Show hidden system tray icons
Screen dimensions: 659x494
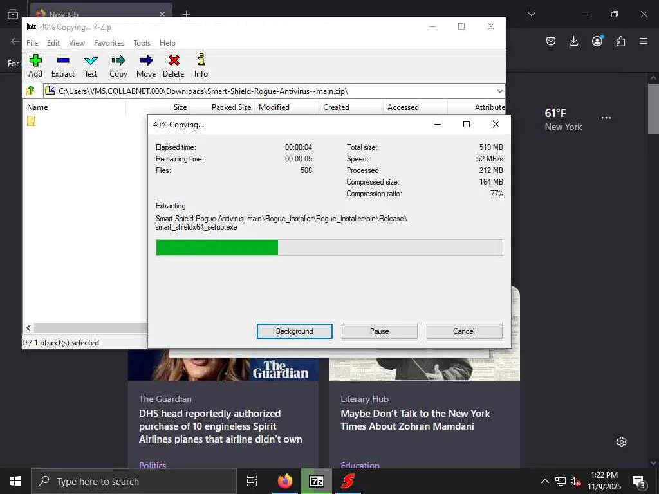544,481
